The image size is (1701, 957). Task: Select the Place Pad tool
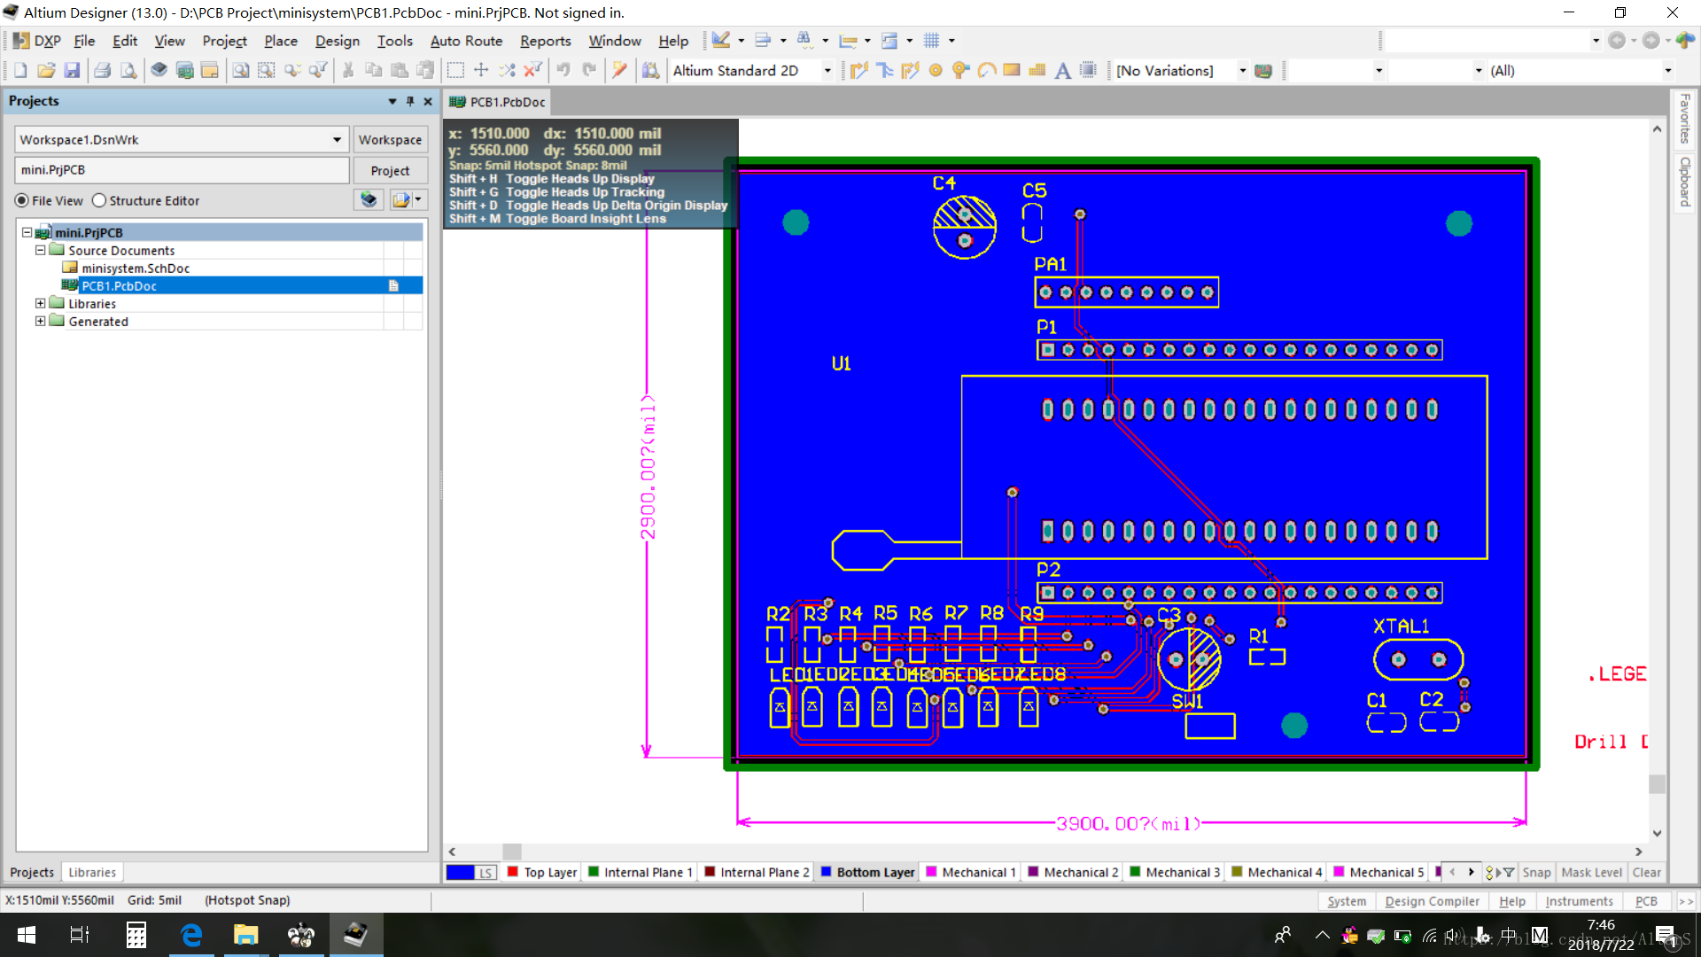[x=936, y=71]
